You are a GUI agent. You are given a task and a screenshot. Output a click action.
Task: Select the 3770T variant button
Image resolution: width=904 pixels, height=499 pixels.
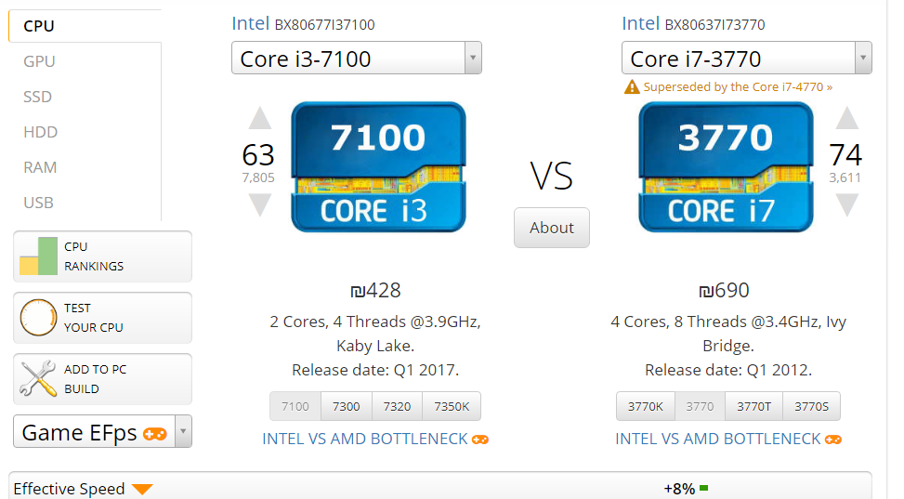754,407
